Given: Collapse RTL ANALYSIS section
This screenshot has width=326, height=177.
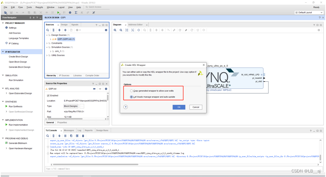Looking at the screenshot, I should 3,88.
